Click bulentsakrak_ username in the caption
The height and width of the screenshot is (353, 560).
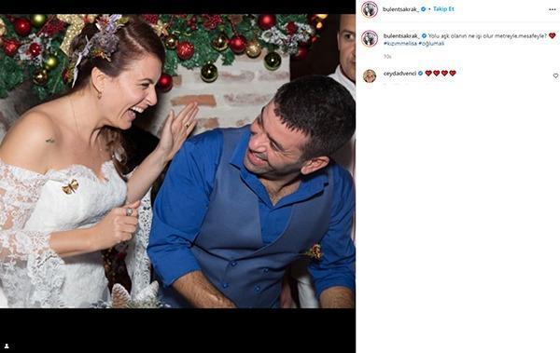pos(401,36)
